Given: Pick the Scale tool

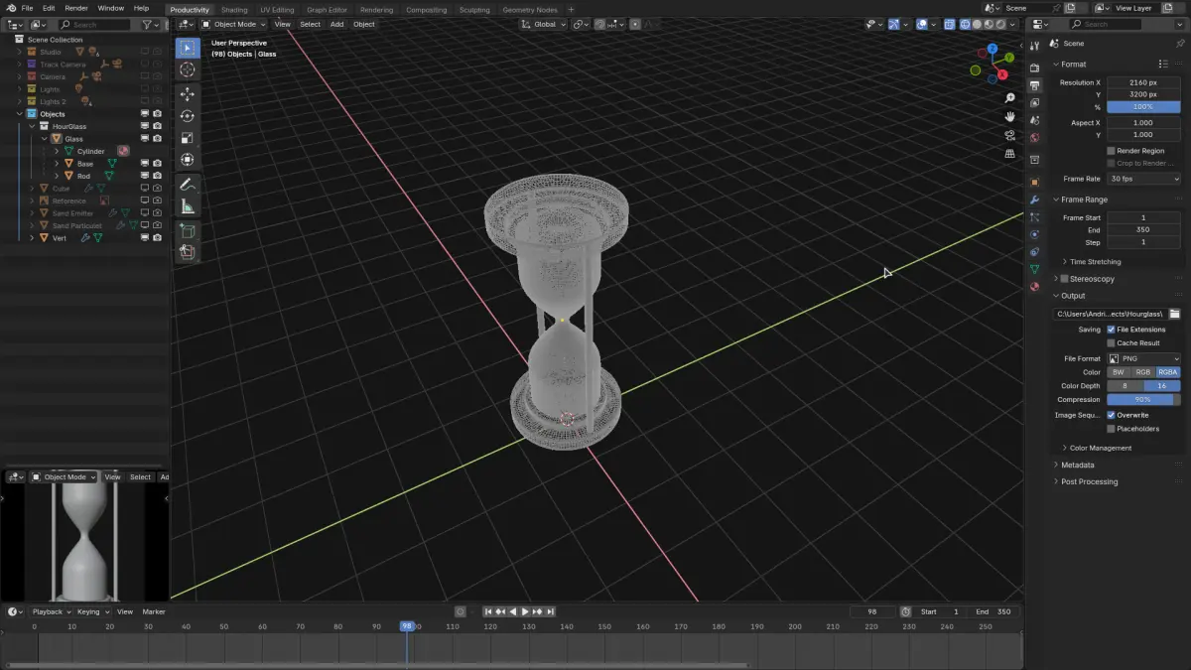Looking at the screenshot, I should [188, 138].
